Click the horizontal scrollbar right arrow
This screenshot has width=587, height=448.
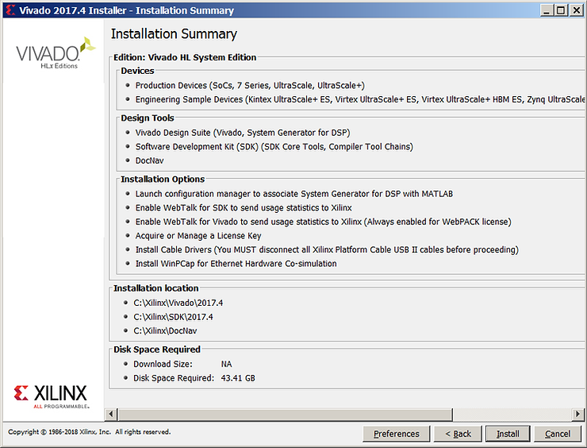(577, 415)
